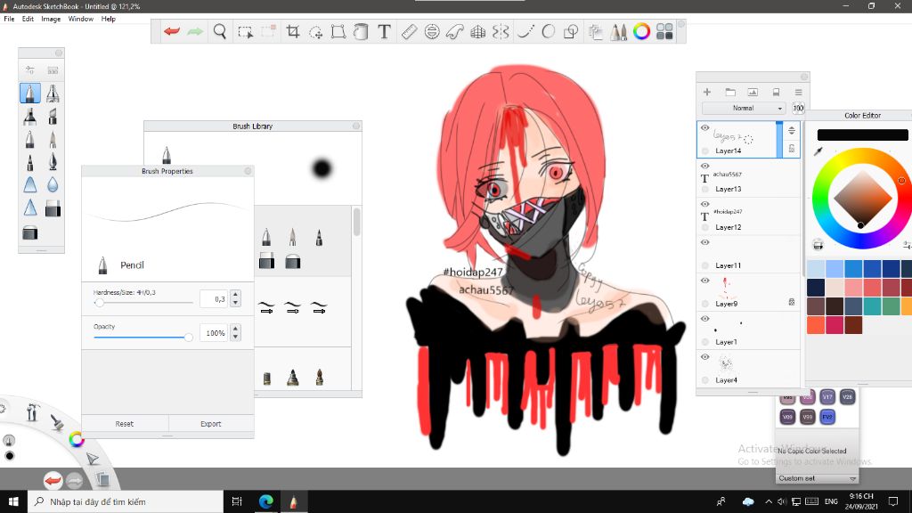Screen dimensions: 912x513
Task: Toggle the Symmetry tool
Action: 501,31
